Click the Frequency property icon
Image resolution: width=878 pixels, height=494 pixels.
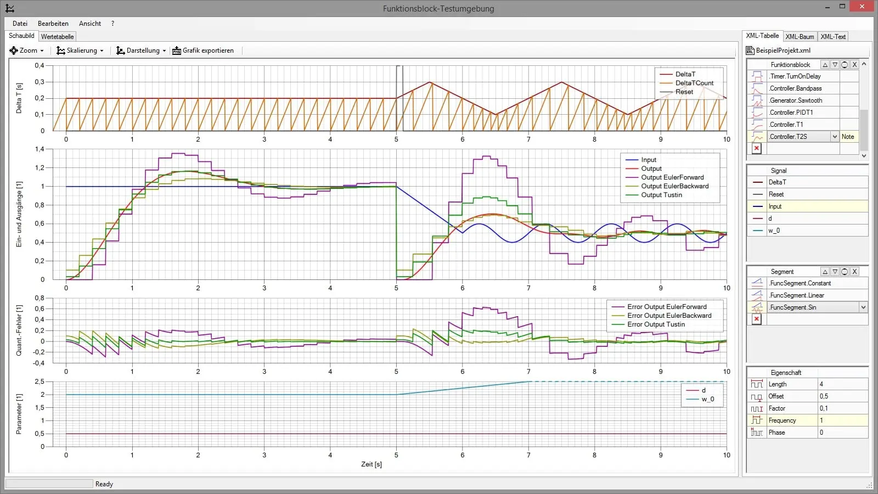(756, 420)
